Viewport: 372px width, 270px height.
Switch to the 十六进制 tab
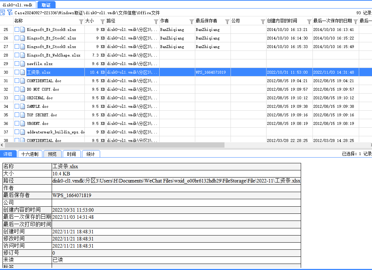coord(30,154)
